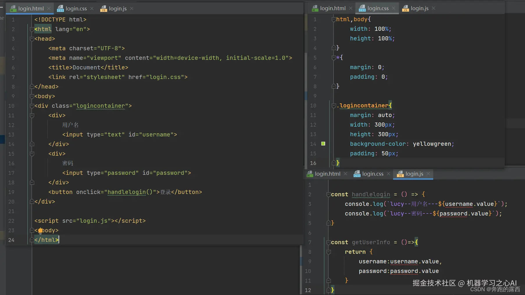Click the intention lightbulb icon on line 23
Image resolution: width=525 pixels, height=295 pixels.
(x=40, y=231)
